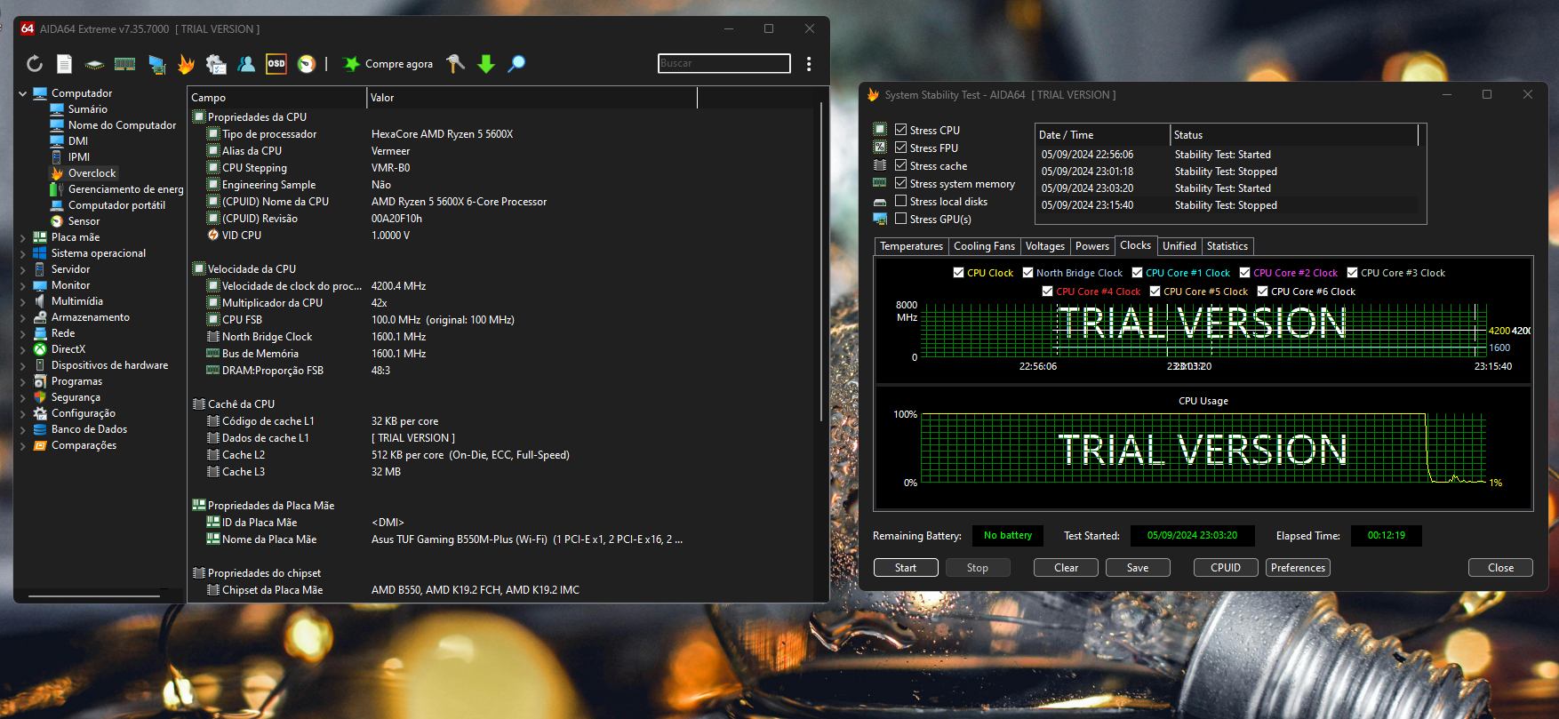Switch to the Voltages tab

(1044, 246)
